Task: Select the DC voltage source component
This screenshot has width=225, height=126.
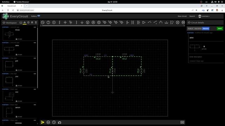Action: pos(48,22)
